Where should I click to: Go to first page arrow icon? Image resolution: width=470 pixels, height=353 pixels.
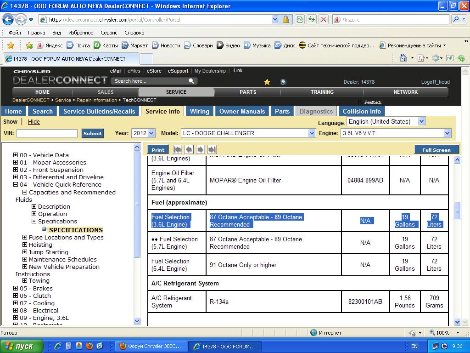(178, 149)
